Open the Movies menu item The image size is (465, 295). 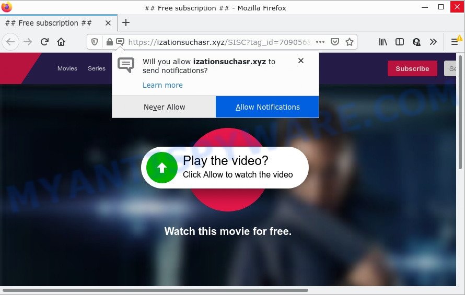tap(67, 68)
